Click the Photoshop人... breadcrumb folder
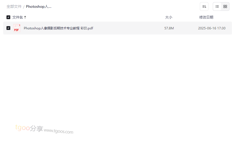The width and height of the screenshot is (236, 145). point(39,7)
